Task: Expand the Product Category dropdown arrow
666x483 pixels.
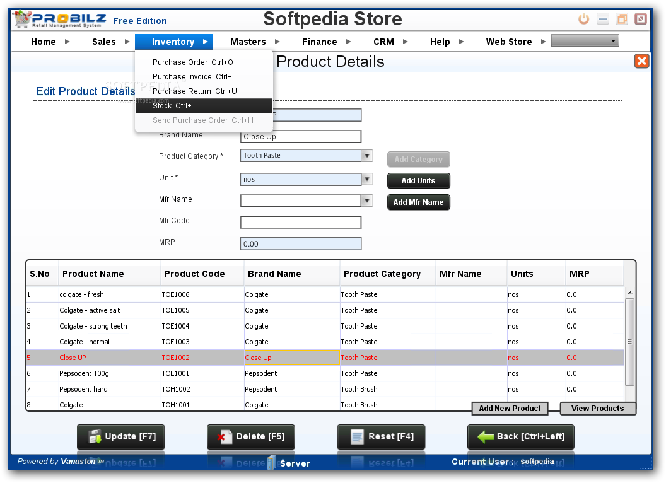Action: coord(367,156)
